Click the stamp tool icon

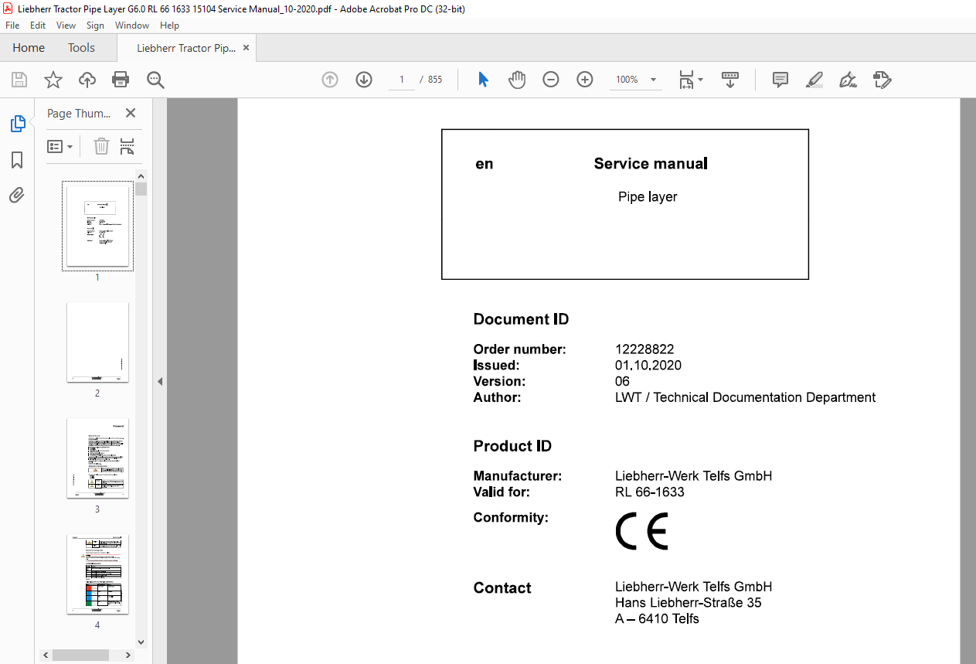coord(882,80)
